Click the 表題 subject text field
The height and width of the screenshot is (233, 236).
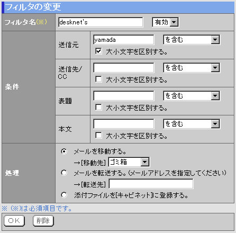tap(124, 96)
